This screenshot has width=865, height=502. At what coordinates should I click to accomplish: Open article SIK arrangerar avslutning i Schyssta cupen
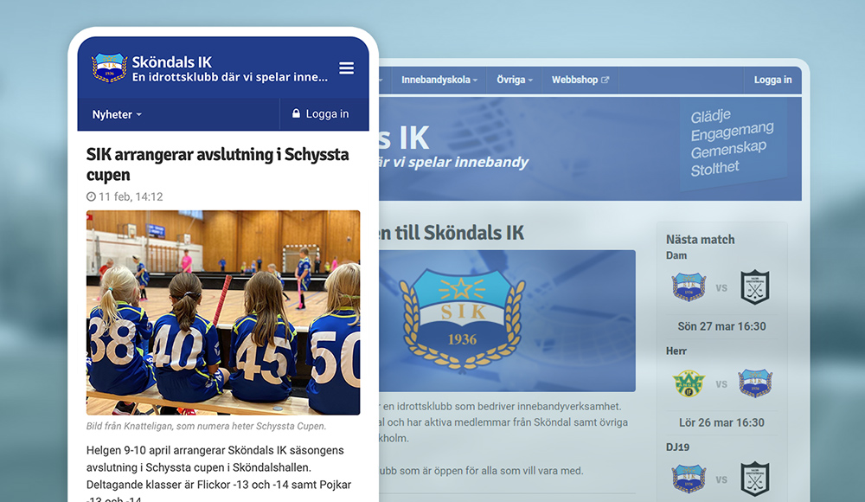[217, 164]
